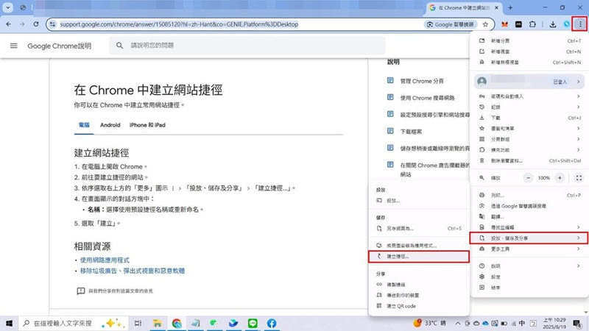The height and width of the screenshot is (331, 589).
Task: Expand 擴充功能 submenu
Action: pyautogui.click(x=529, y=150)
